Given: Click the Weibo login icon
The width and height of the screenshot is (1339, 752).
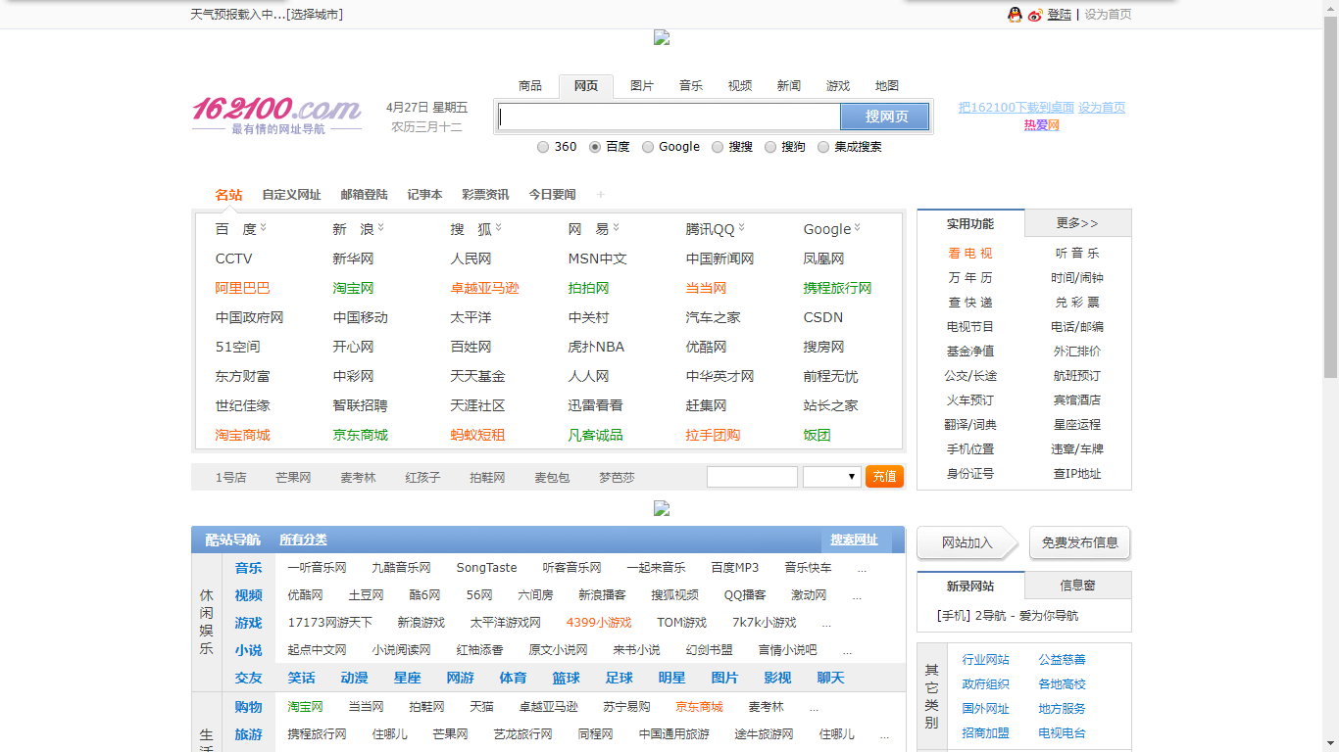Looking at the screenshot, I should point(1035,15).
